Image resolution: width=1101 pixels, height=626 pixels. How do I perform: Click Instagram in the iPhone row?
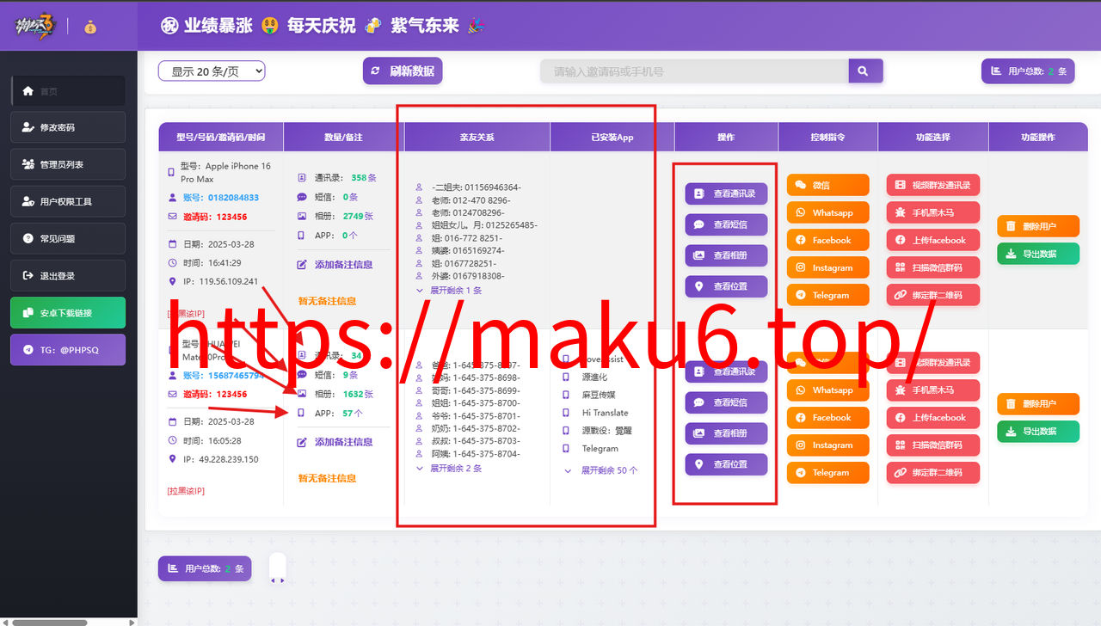click(827, 267)
